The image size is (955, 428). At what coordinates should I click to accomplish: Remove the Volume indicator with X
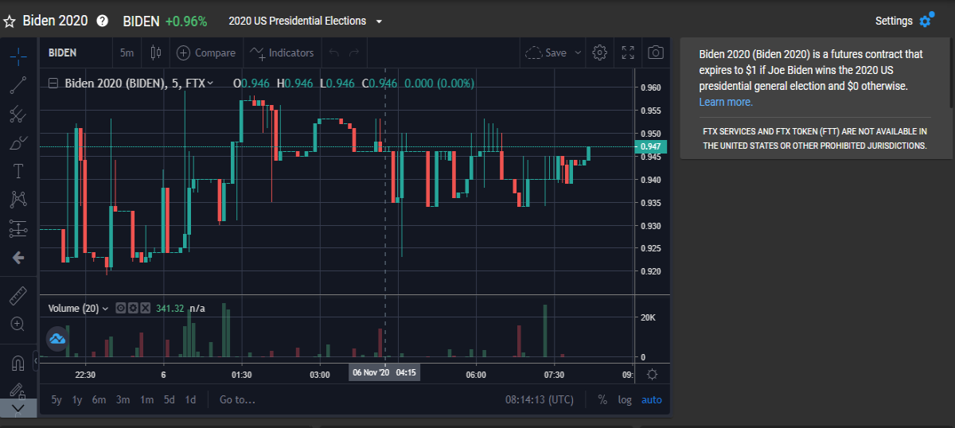tap(146, 308)
